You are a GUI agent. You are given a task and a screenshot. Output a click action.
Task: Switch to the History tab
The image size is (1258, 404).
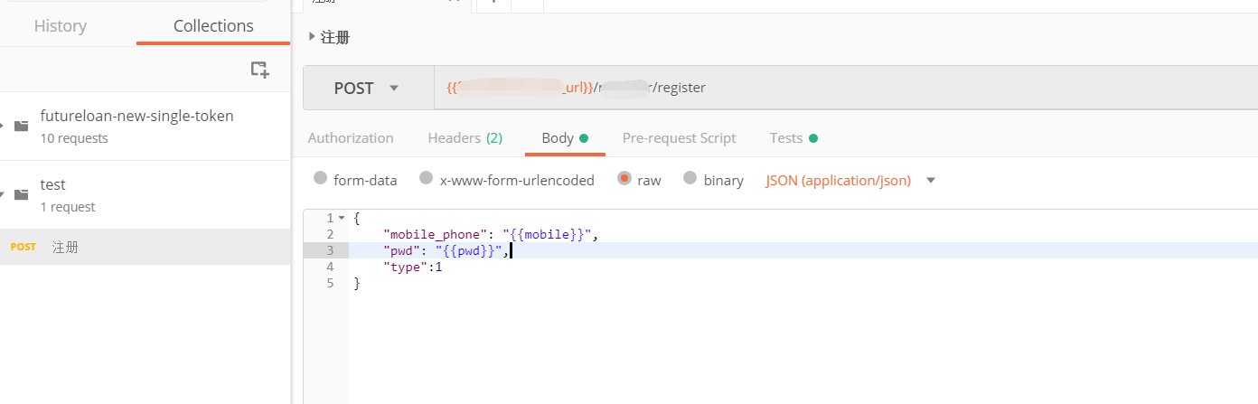pyautogui.click(x=60, y=26)
